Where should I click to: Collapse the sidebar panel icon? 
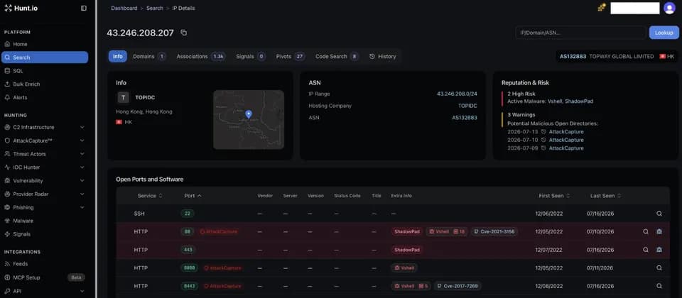pos(84,9)
